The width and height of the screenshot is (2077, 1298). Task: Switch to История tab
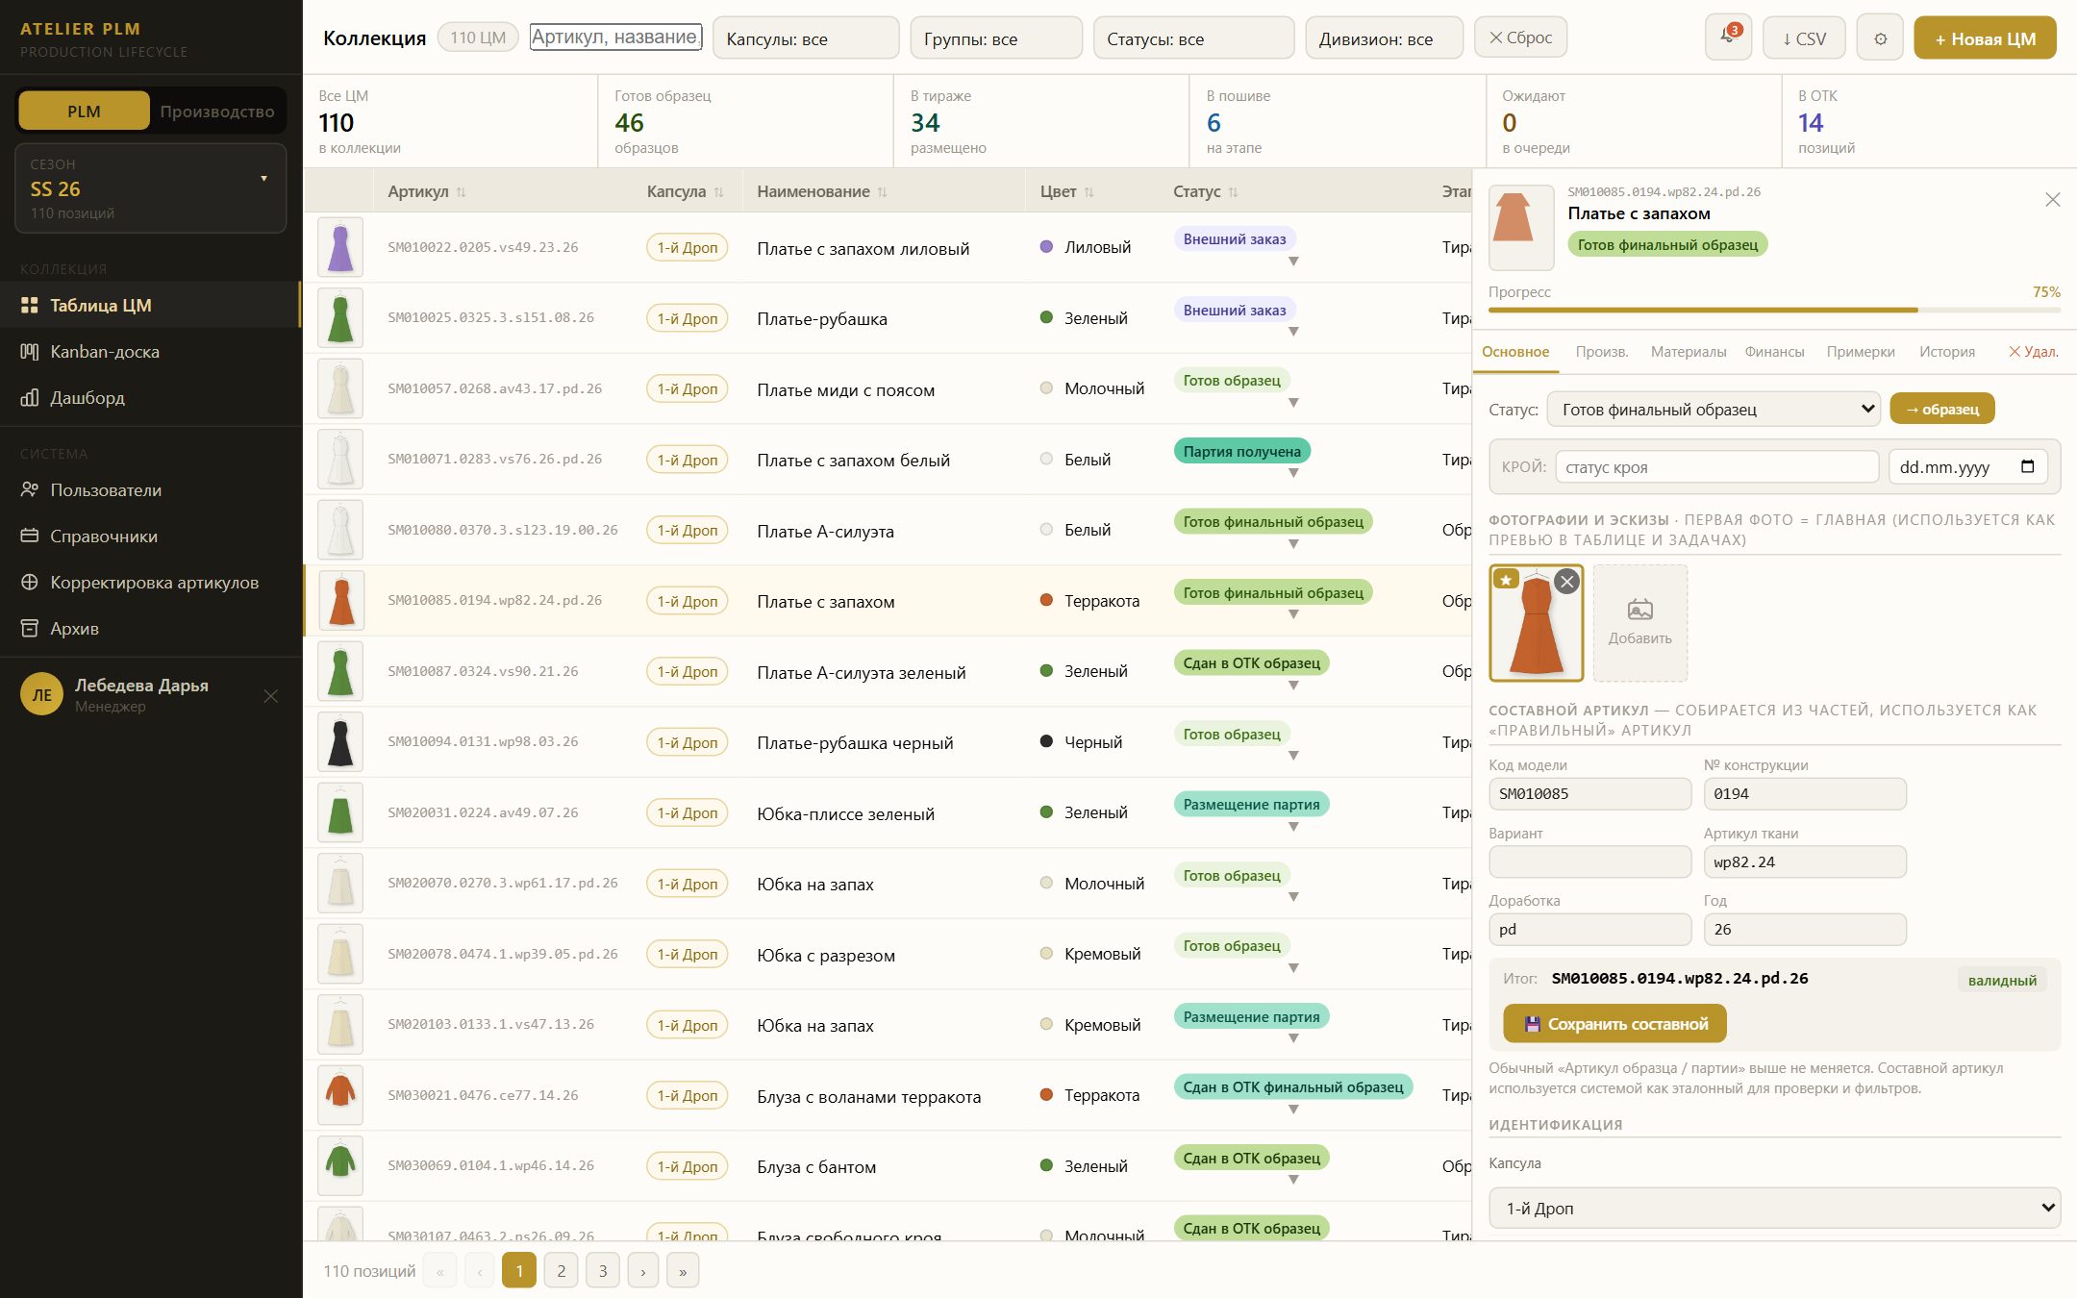tap(1946, 352)
